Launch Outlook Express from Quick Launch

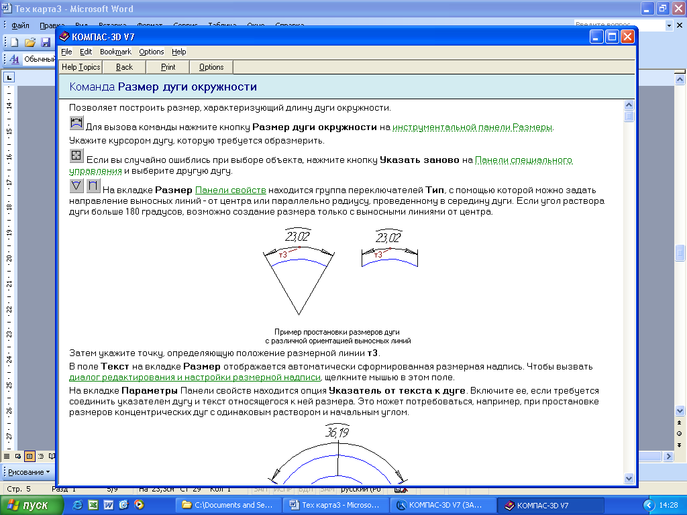click(x=123, y=505)
